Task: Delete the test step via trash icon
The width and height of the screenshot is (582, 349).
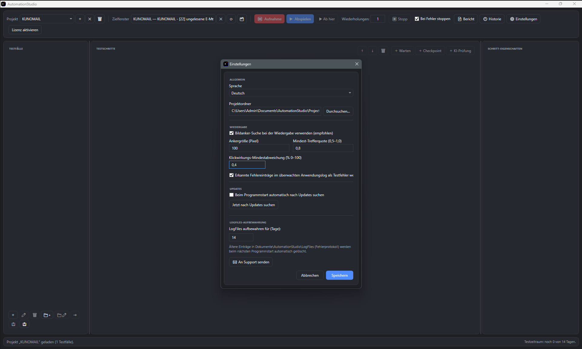Action: pyautogui.click(x=383, y=51)
